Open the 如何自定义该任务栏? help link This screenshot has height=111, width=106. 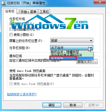coord(22,94)
